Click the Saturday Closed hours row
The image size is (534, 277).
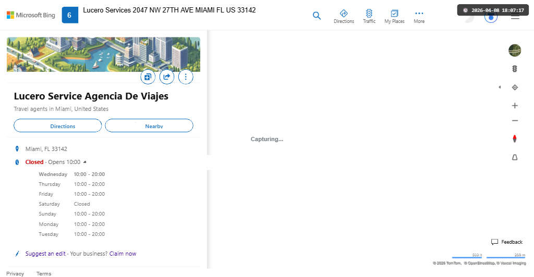coord(64,204)
